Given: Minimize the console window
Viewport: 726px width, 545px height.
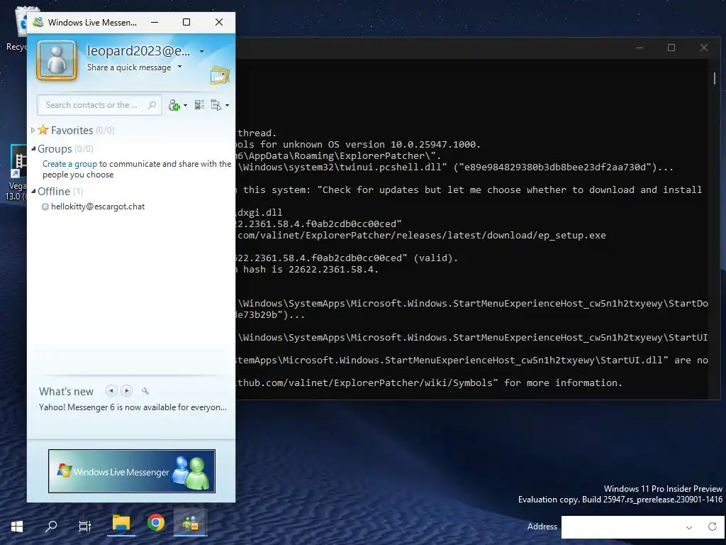Looking at the screenshot, I should coord(640,48).
